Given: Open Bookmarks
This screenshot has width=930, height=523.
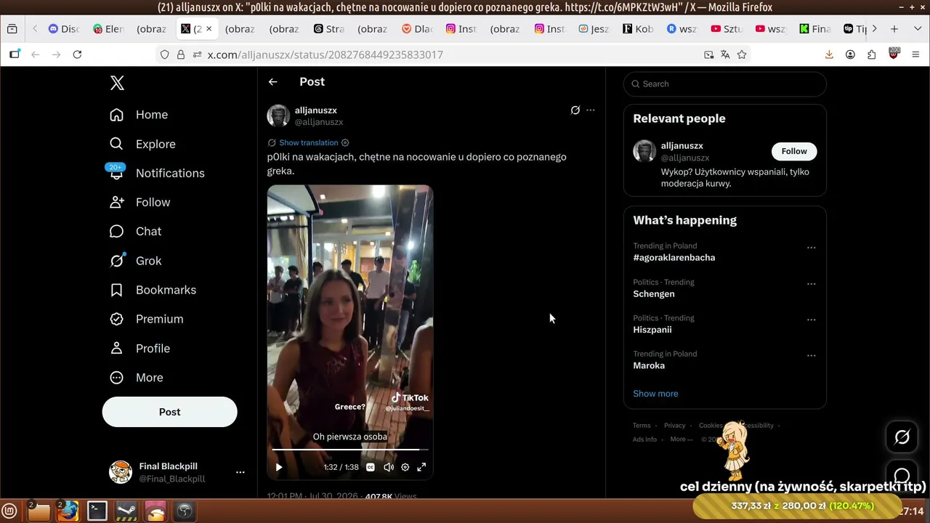Looking at the screenshot, I should 153,290.
